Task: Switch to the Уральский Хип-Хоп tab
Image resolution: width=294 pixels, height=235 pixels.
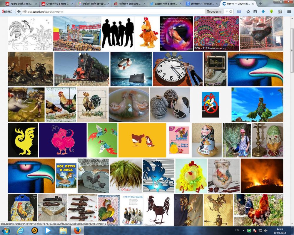Action: pyautogui.click(x=21, y=4)
